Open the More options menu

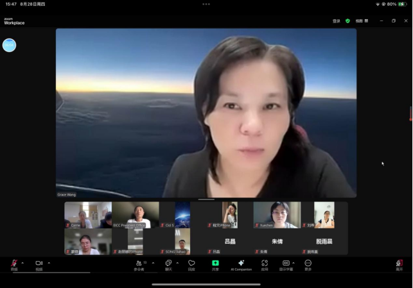308,264
